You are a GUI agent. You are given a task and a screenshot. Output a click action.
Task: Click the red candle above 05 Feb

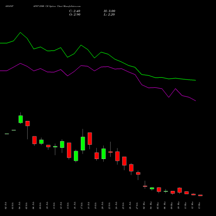pyautogui.click(x=28, y=124)
